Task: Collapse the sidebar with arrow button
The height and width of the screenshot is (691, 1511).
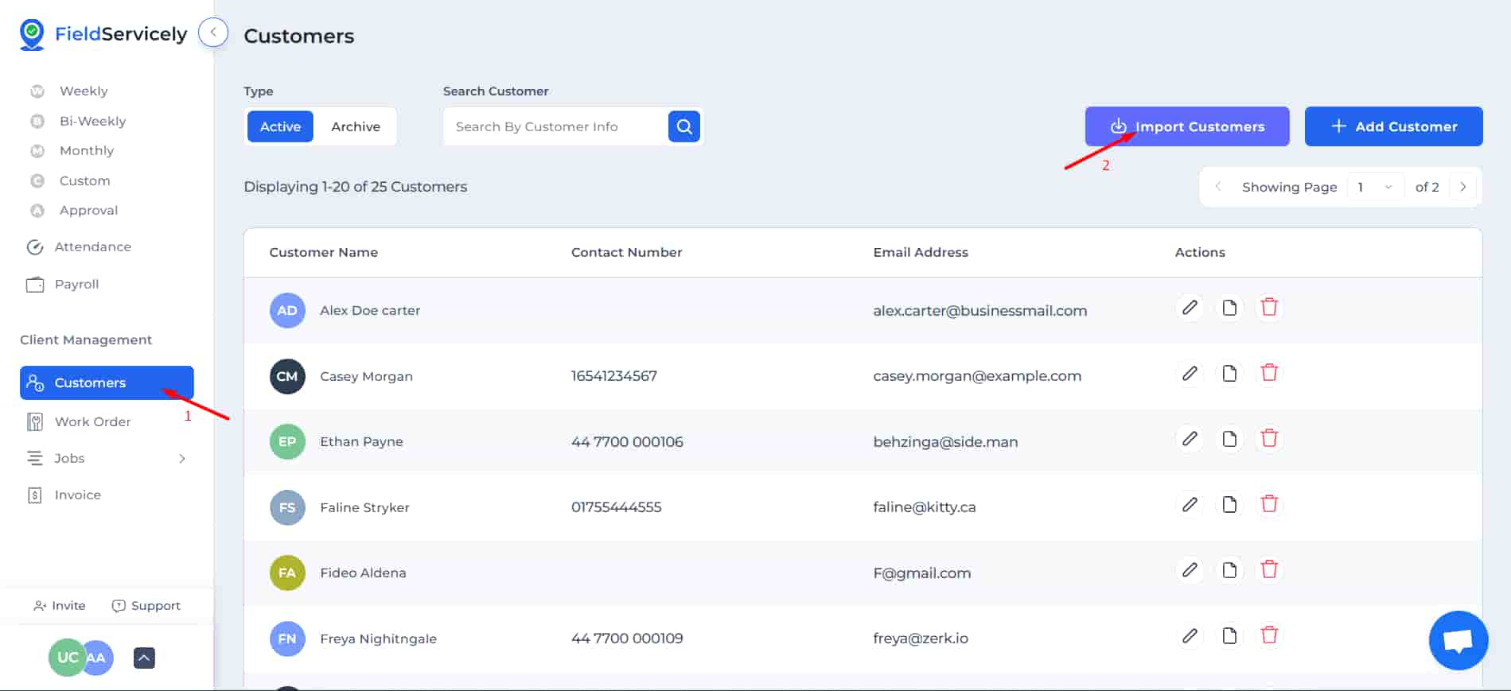Action: pos(213,33)
